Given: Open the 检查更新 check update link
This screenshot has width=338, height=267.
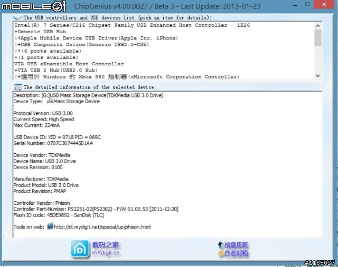Looking at the screenshot, I should pyautogui.click(x=236, y=245).
